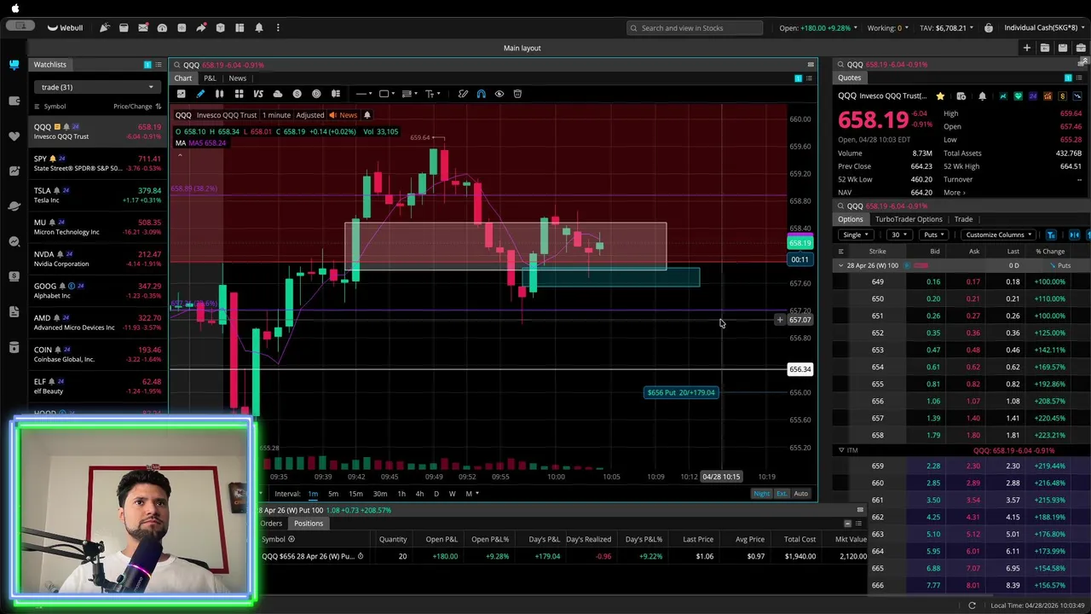
Task: Switch to the P&L tab
Action: (x=210, y=78)
